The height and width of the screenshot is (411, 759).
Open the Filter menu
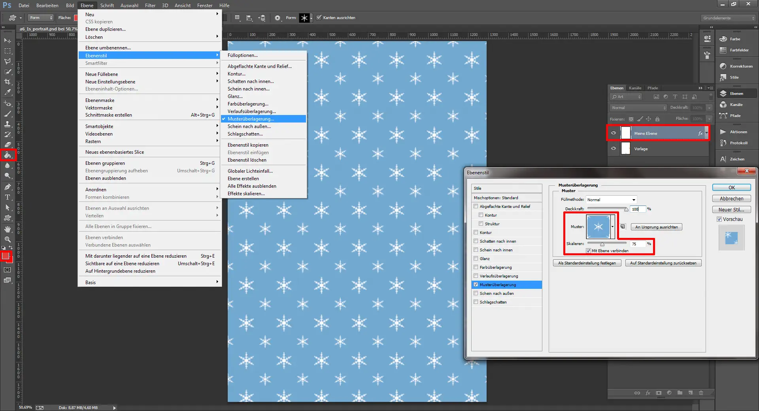point(150,5)
